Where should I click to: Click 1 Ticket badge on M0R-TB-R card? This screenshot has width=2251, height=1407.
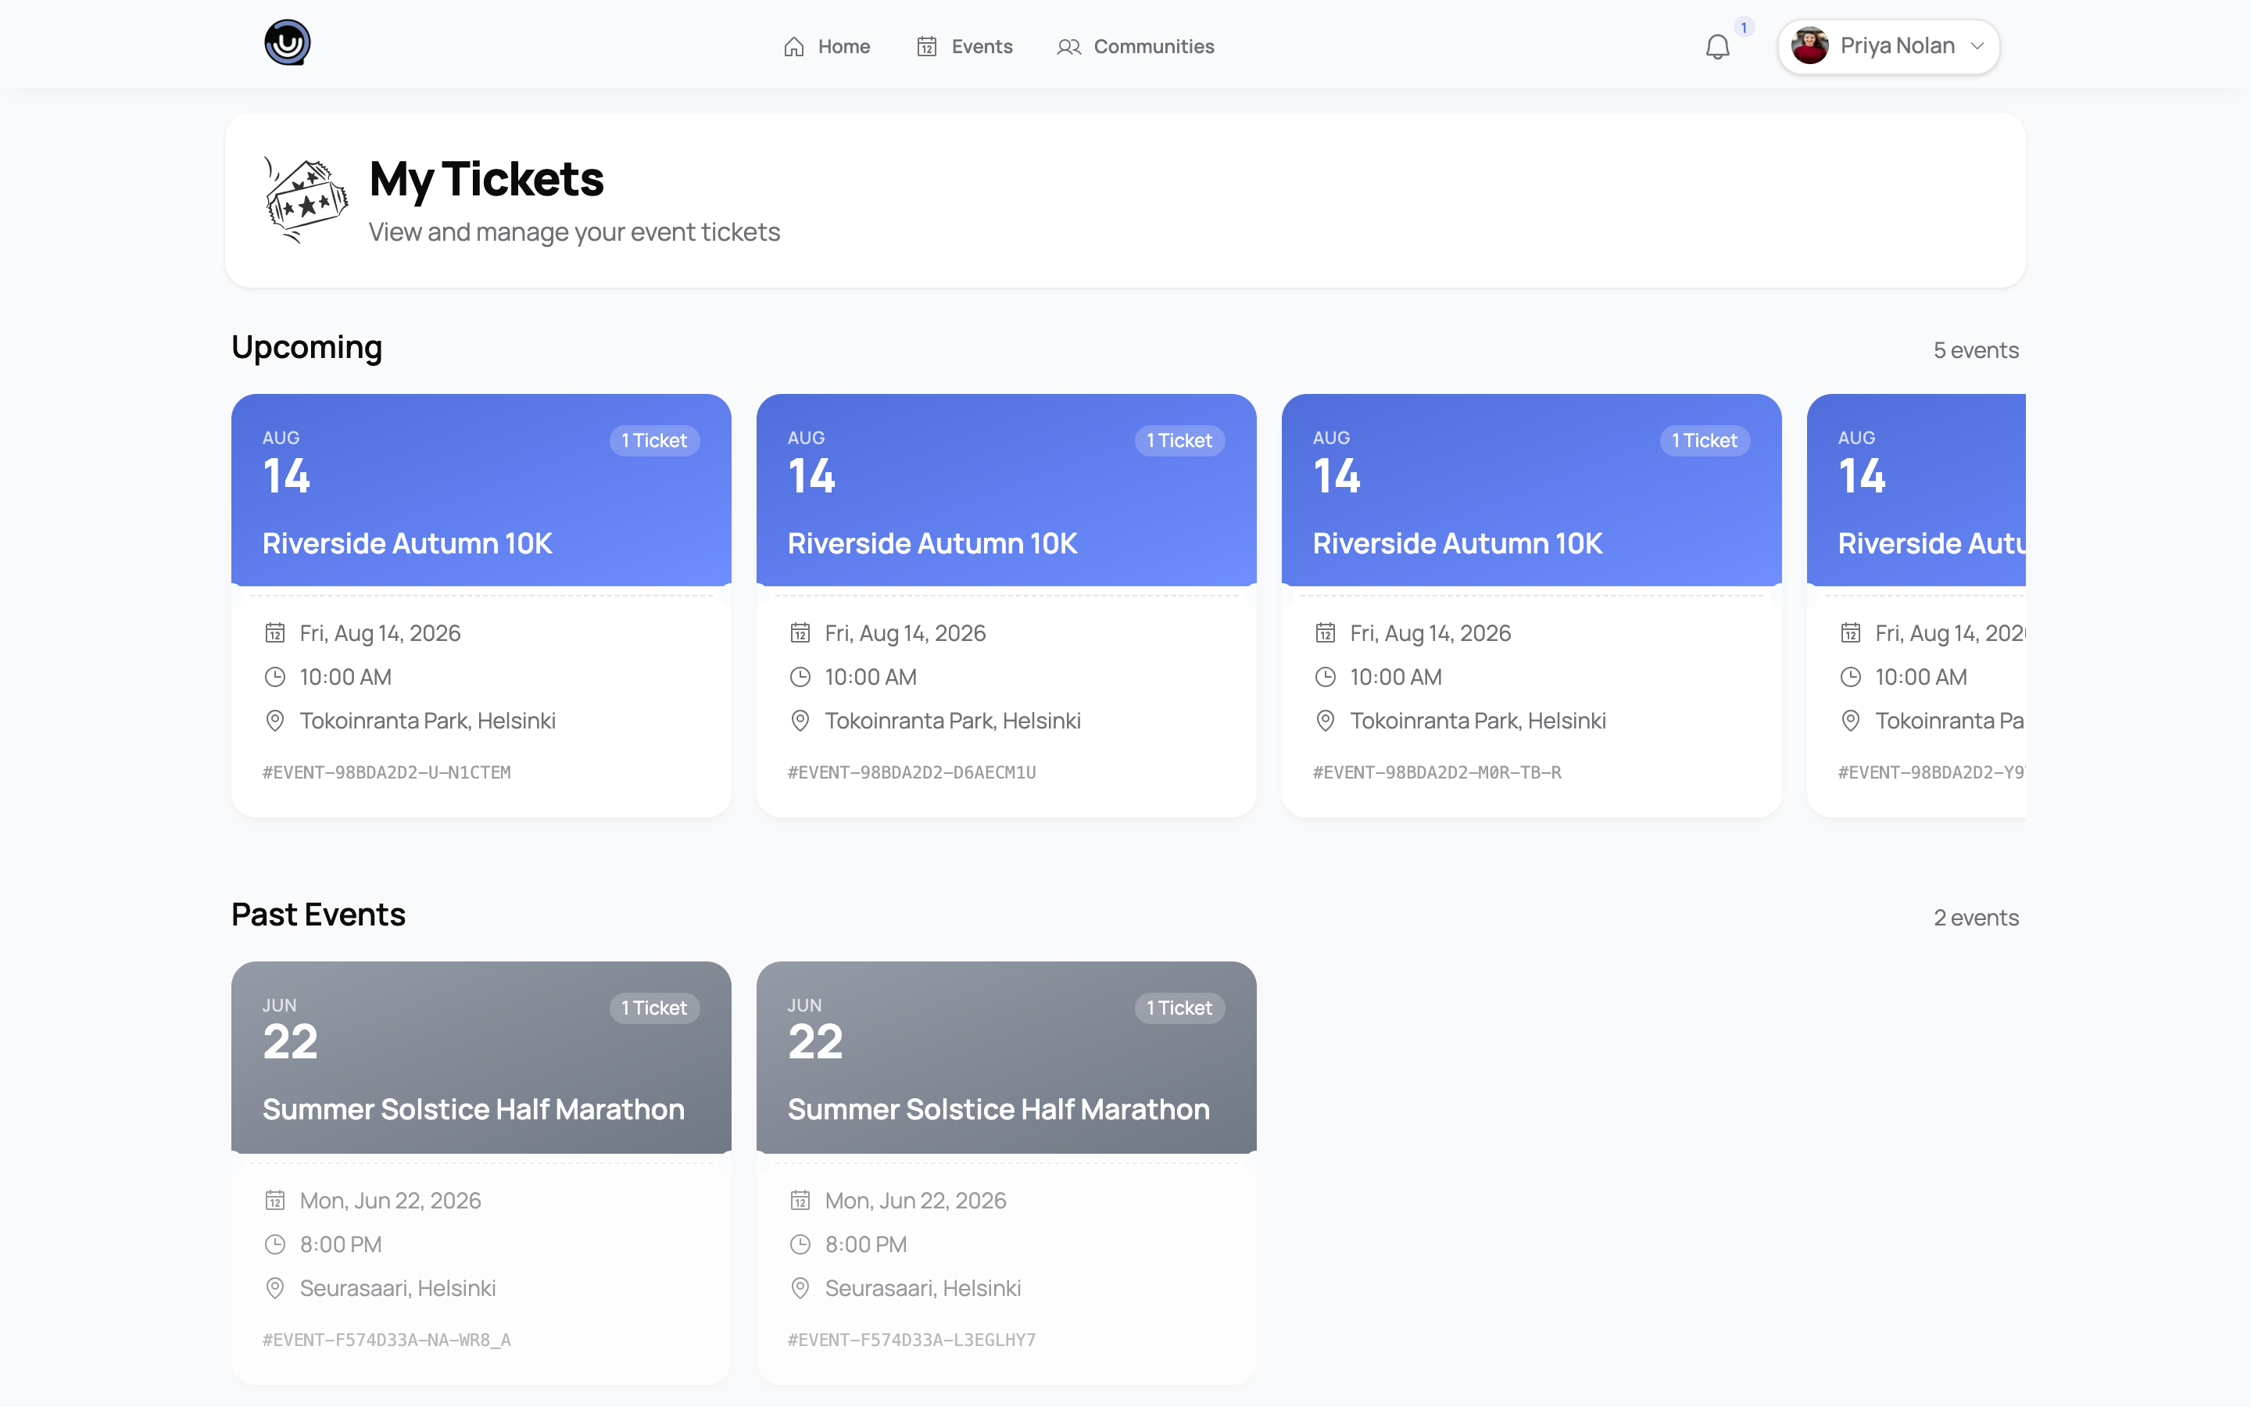pyautogui.click(x=1704, y=441)
